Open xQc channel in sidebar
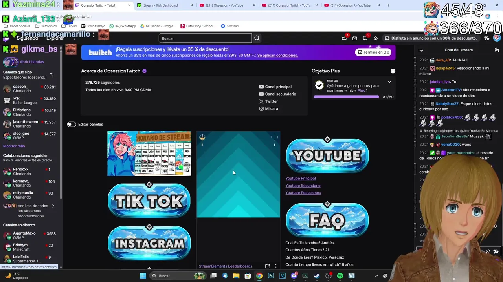Viewport: 503px width, 282px height. pyautogui.click(x=30, y=100)
